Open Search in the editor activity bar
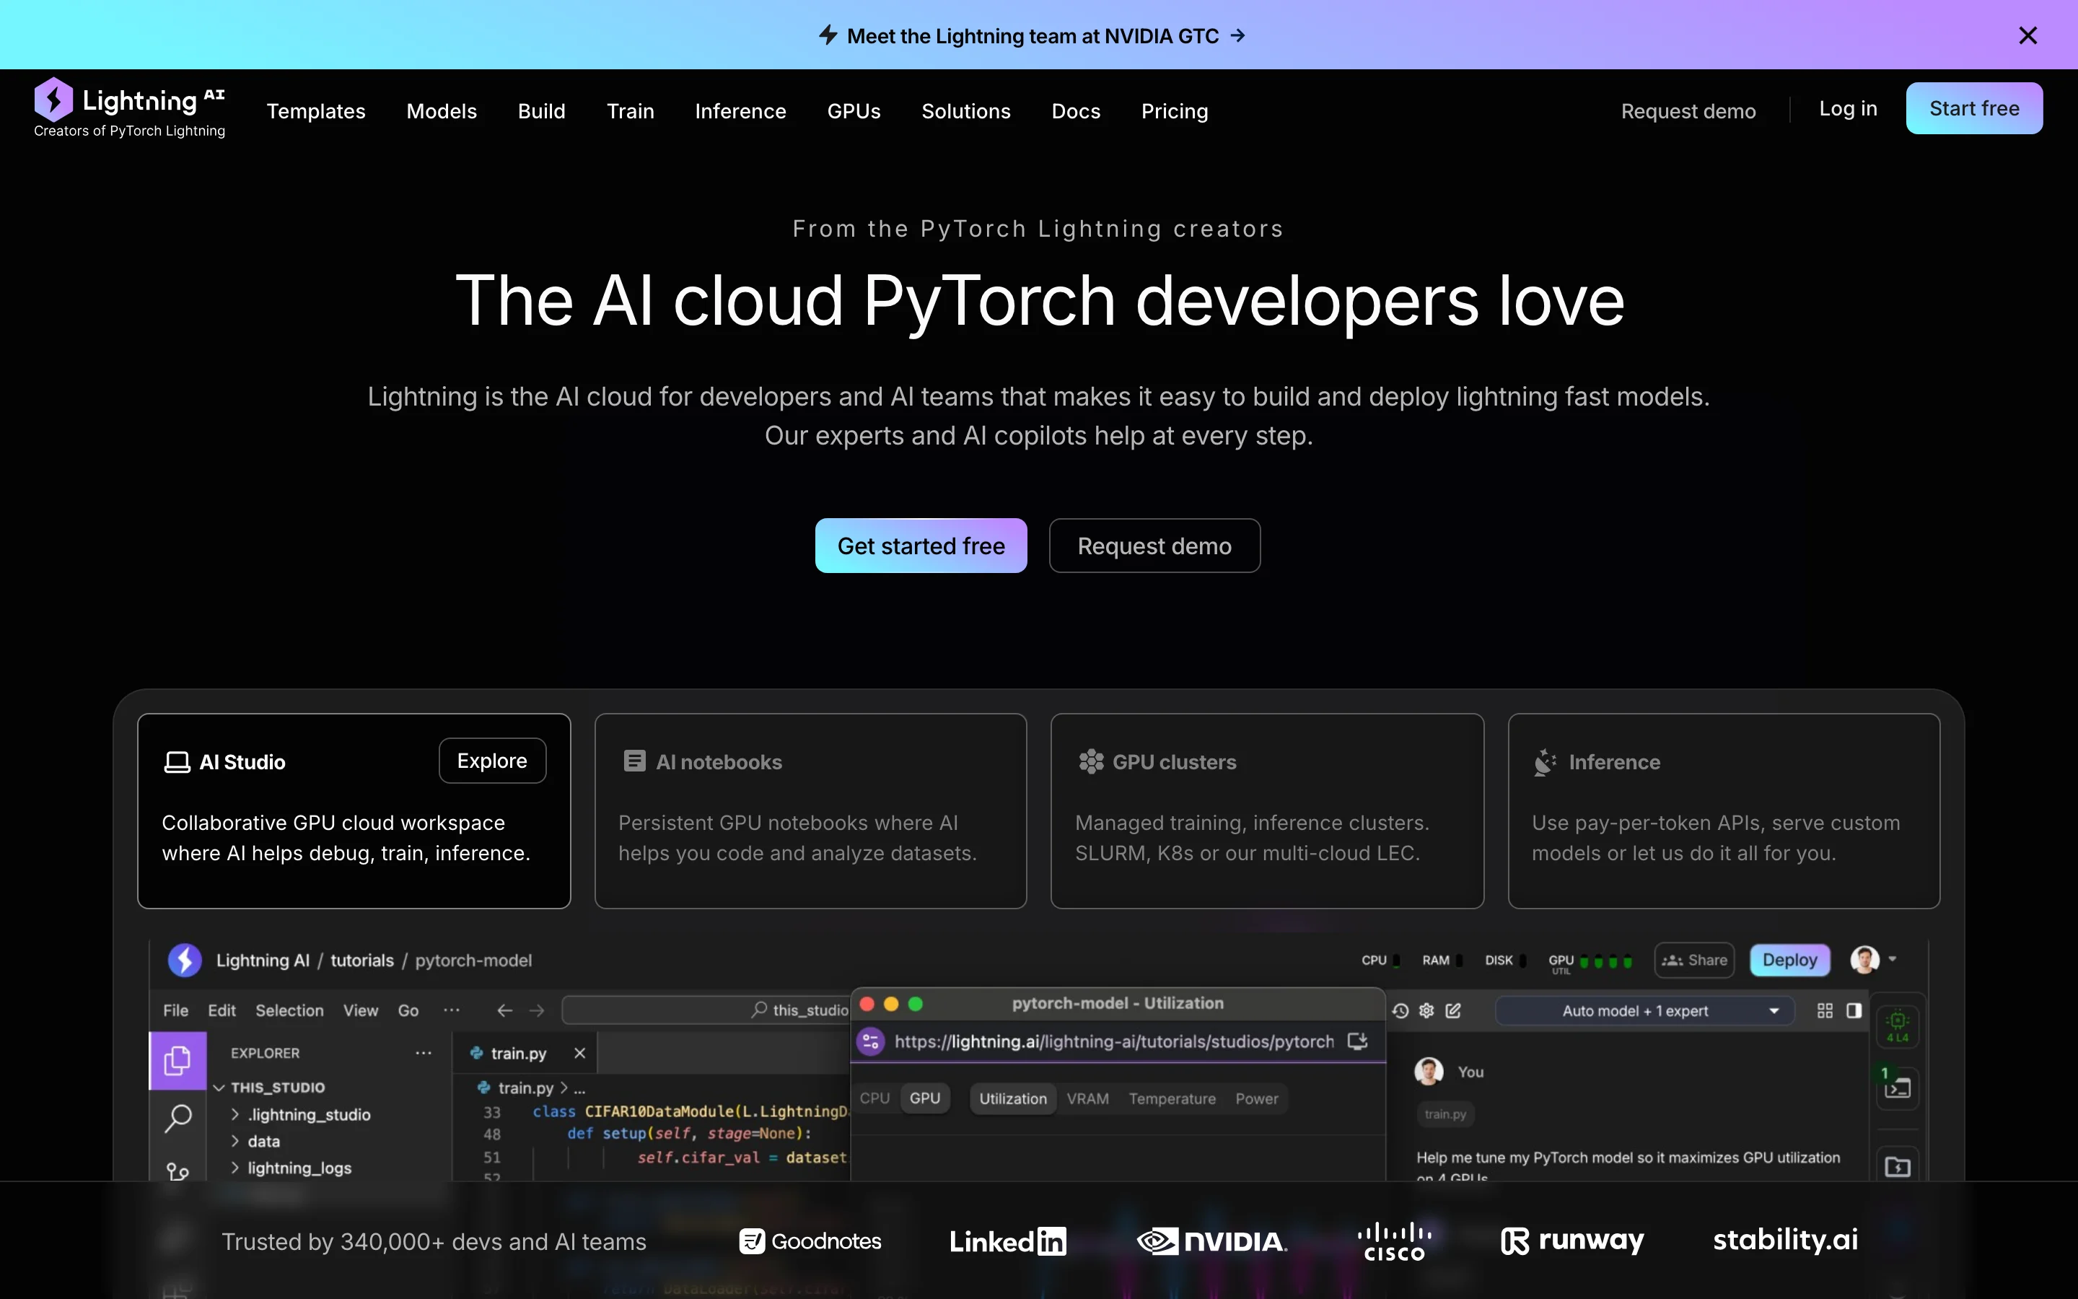This screenshot has width=2078, height=1299. click(177, 1118)
